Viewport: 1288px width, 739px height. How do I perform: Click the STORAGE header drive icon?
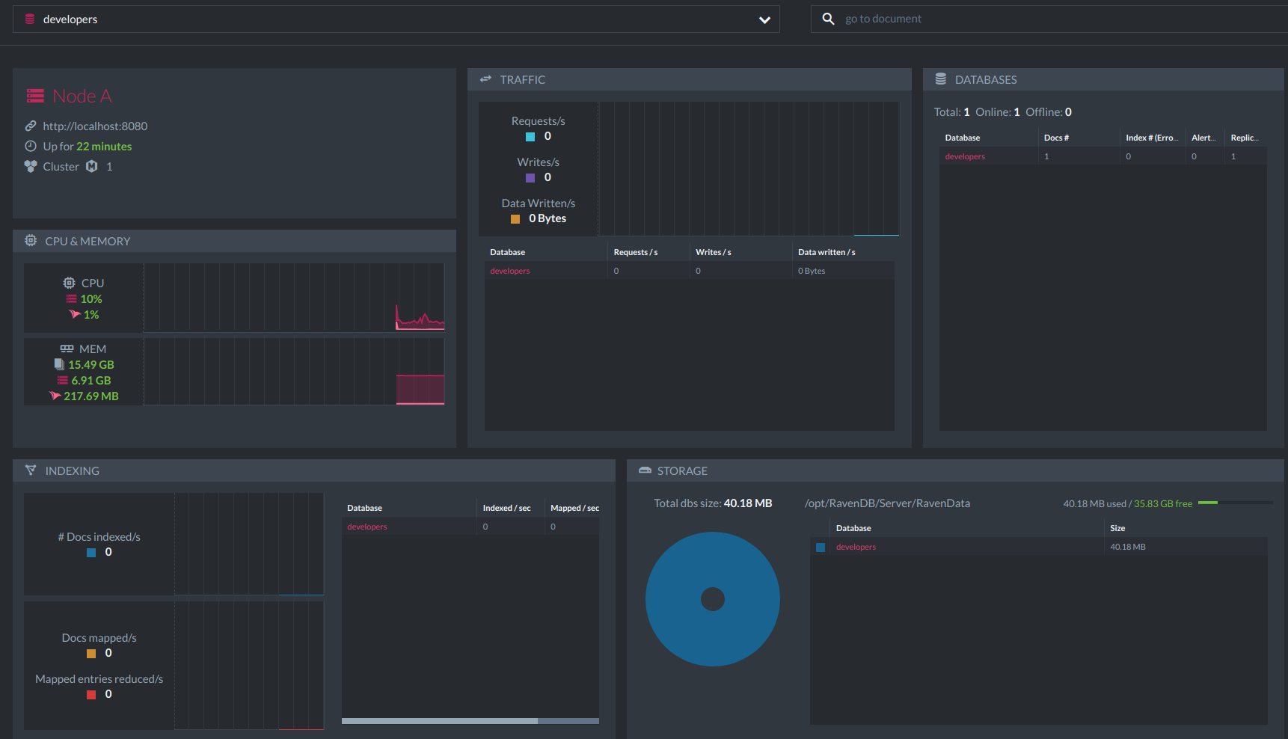click(645, 470)
